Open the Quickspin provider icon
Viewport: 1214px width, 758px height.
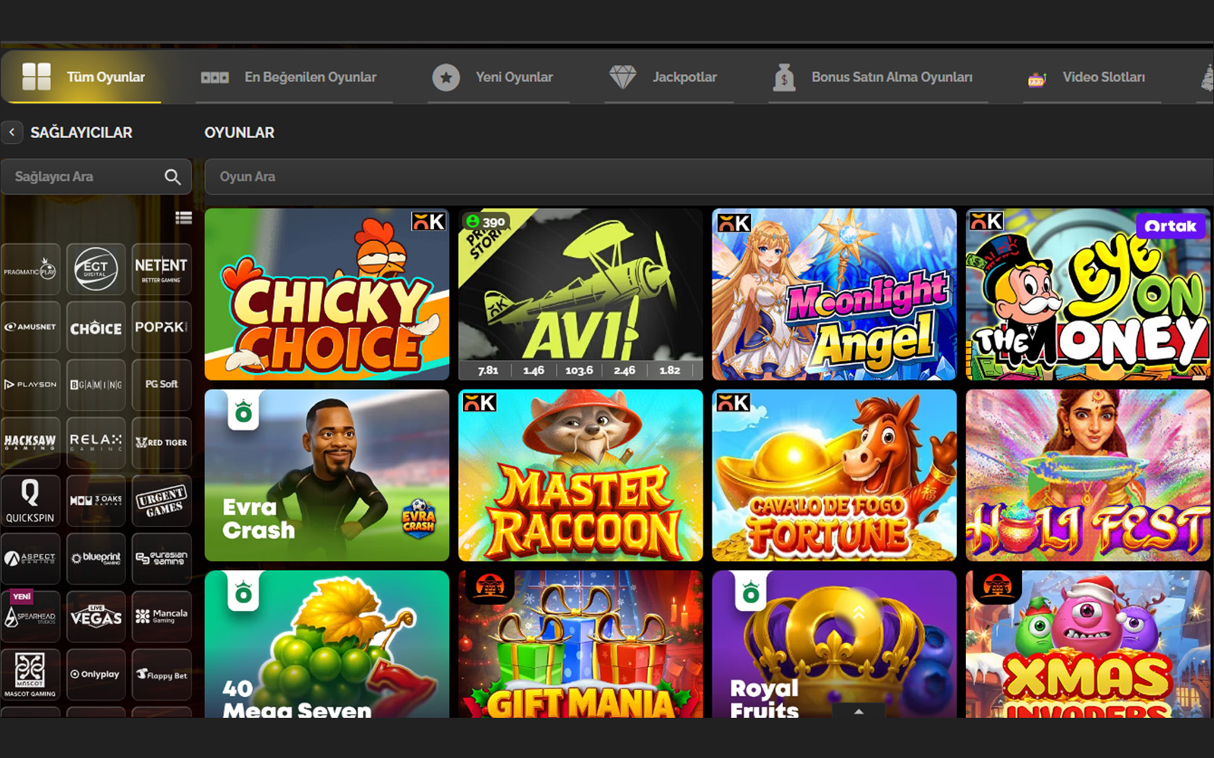point(30,500)
